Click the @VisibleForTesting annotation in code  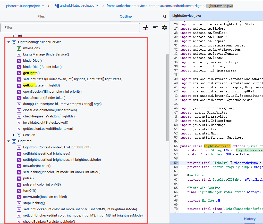[203, 188]
